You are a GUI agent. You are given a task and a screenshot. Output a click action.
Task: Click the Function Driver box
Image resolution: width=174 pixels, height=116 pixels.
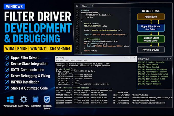[x=151, y=39]
